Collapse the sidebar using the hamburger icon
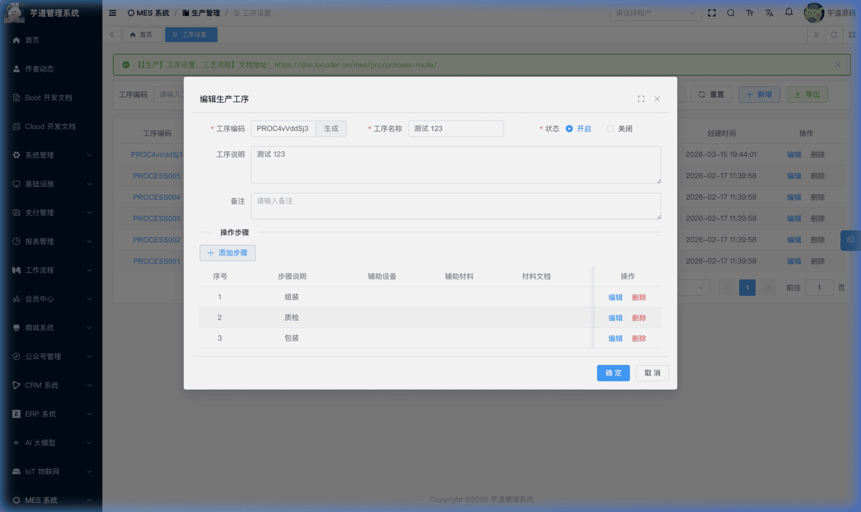Screen dimensions: 861x512 112,13
